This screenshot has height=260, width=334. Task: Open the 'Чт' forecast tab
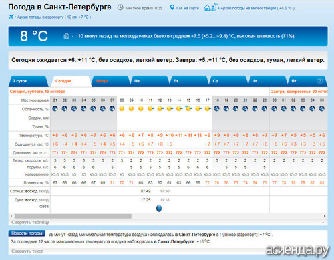(x=268, y=81)
